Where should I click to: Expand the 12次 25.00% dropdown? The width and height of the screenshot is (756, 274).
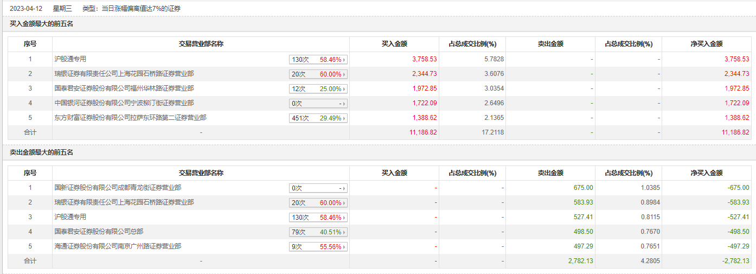pyautogui.click(x=318, y=89)
